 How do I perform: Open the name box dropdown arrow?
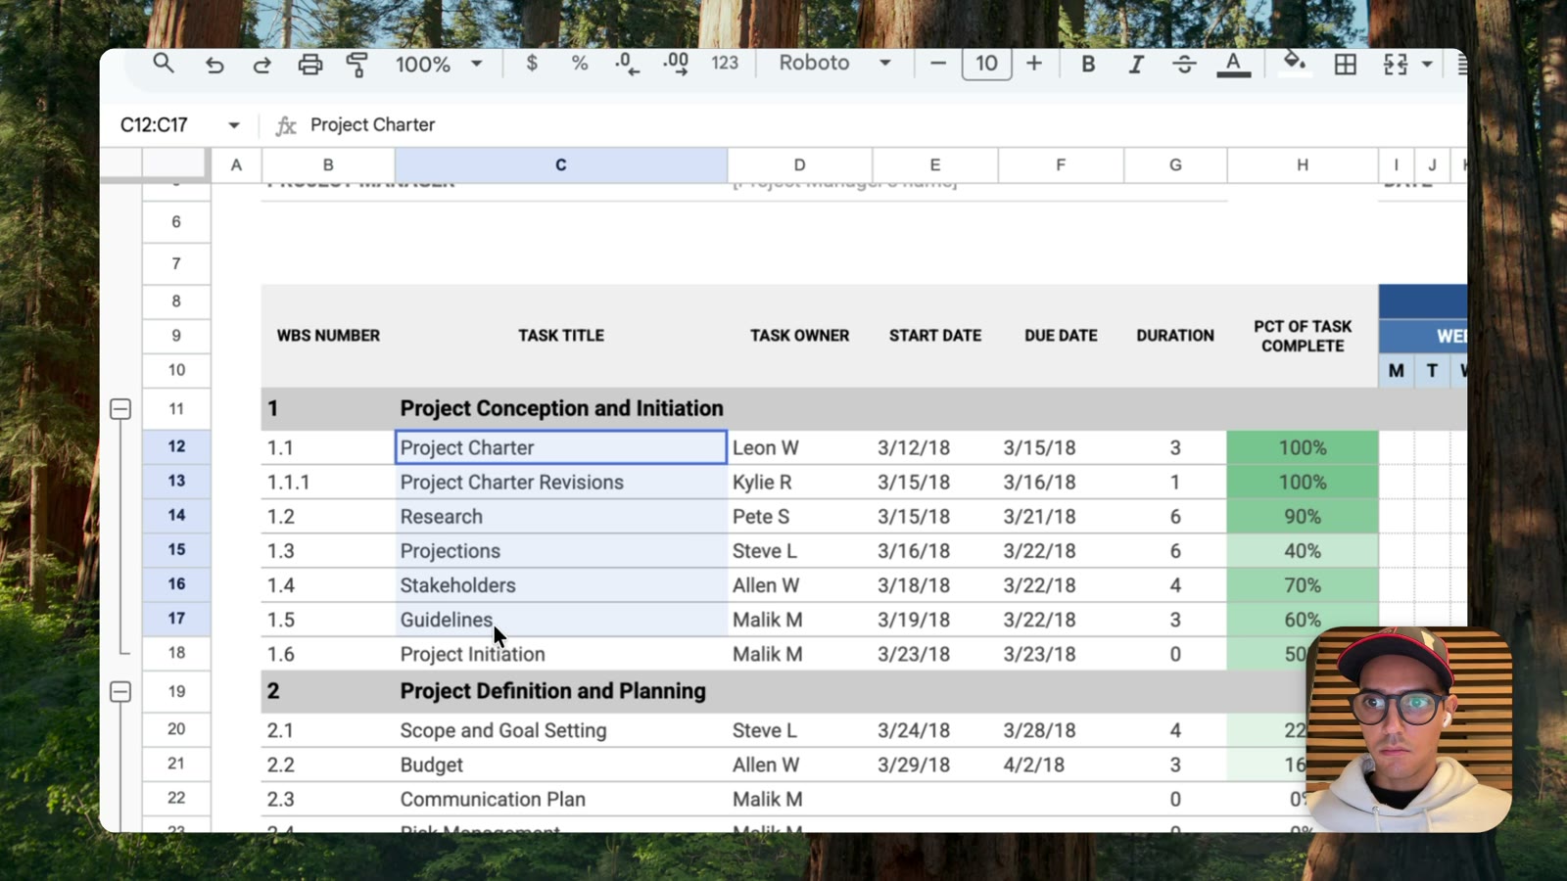click(234, 125)
